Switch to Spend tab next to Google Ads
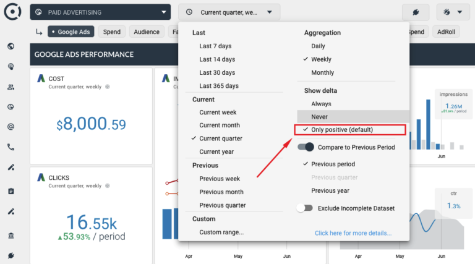 (x=112, y=32)
